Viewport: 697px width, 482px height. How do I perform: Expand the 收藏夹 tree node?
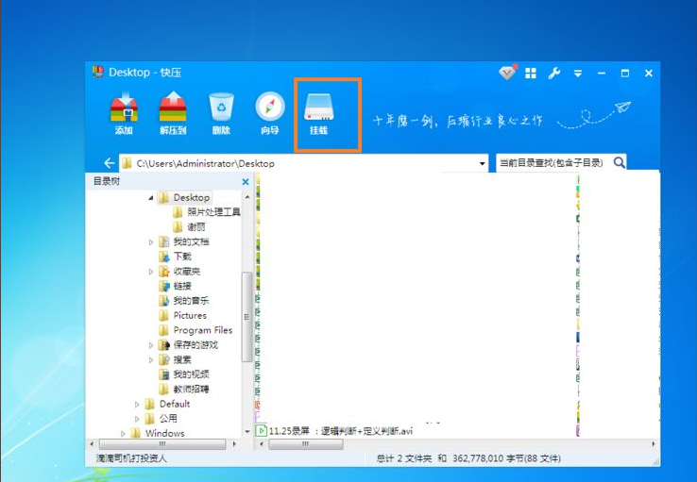click(x=150, y=272)
